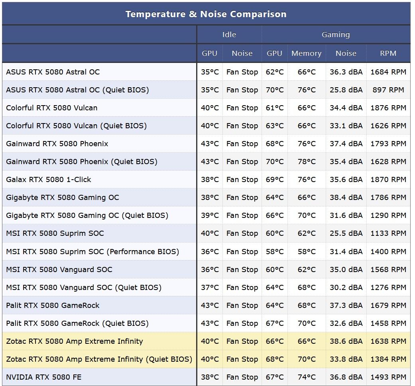
Task: Click the 38.6 dBA noise cell
Action: click(x=346, y=341)
